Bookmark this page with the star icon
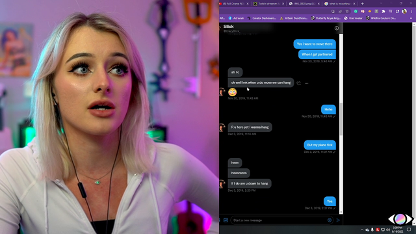 click(347, 12)
